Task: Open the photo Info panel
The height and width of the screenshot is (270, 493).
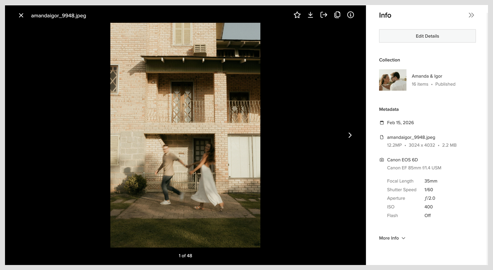Action: [x=350, y=15]
